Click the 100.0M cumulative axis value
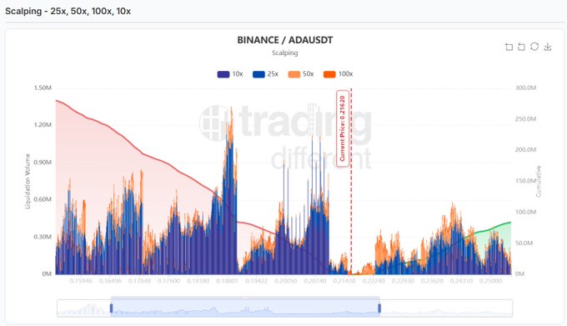The width and height of the screenshot is (567, 326). [526, 212]
